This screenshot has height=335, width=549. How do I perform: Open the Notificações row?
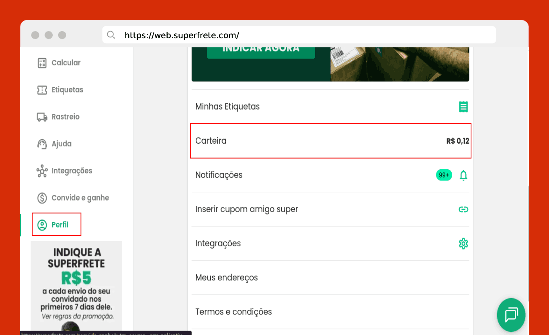point(330,175)
